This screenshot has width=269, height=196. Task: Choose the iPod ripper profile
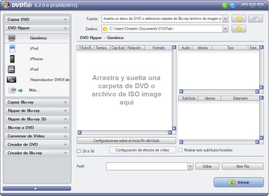37,48
